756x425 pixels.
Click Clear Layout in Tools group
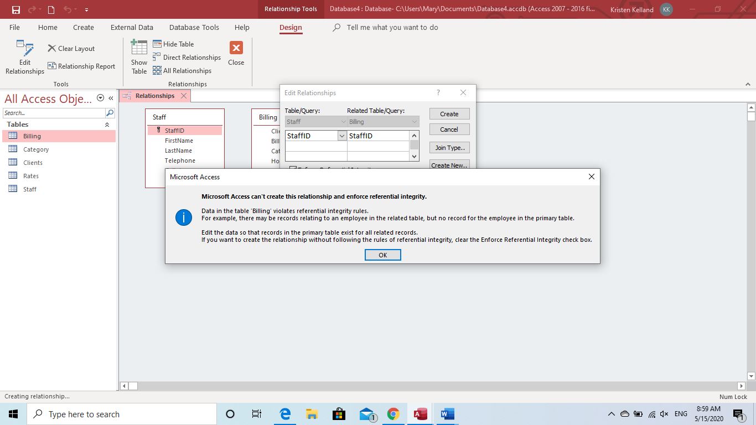pyautogui.click(x=71, y=49)
